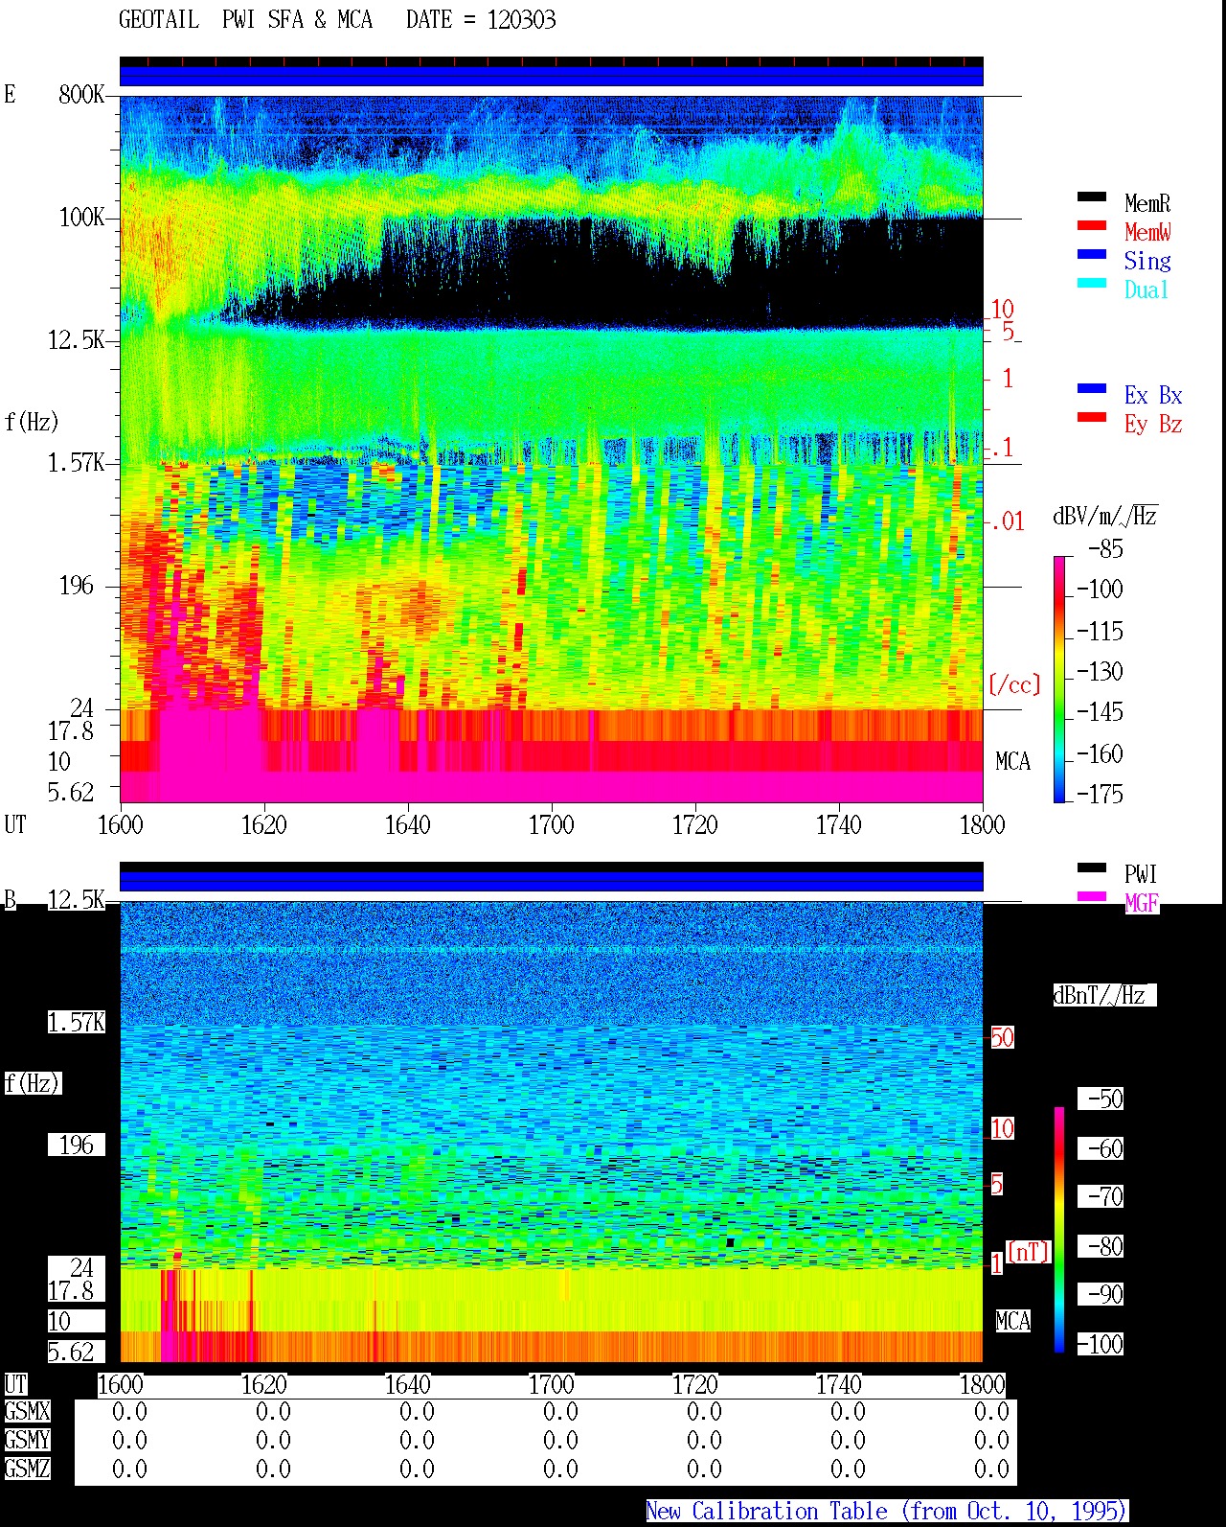Viewport: 1226px width, 1527px height.
Task: Click the MemR legend label
Action: point(1147,203)
